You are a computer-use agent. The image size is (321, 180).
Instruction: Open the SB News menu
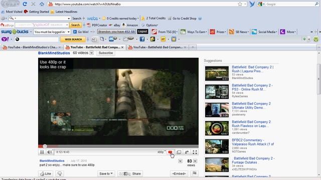[x=239, y=32]
